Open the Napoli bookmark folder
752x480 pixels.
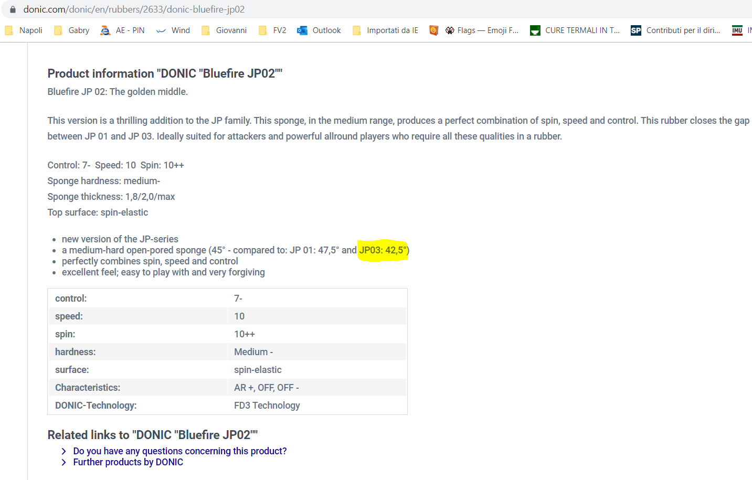pos(24,30)
